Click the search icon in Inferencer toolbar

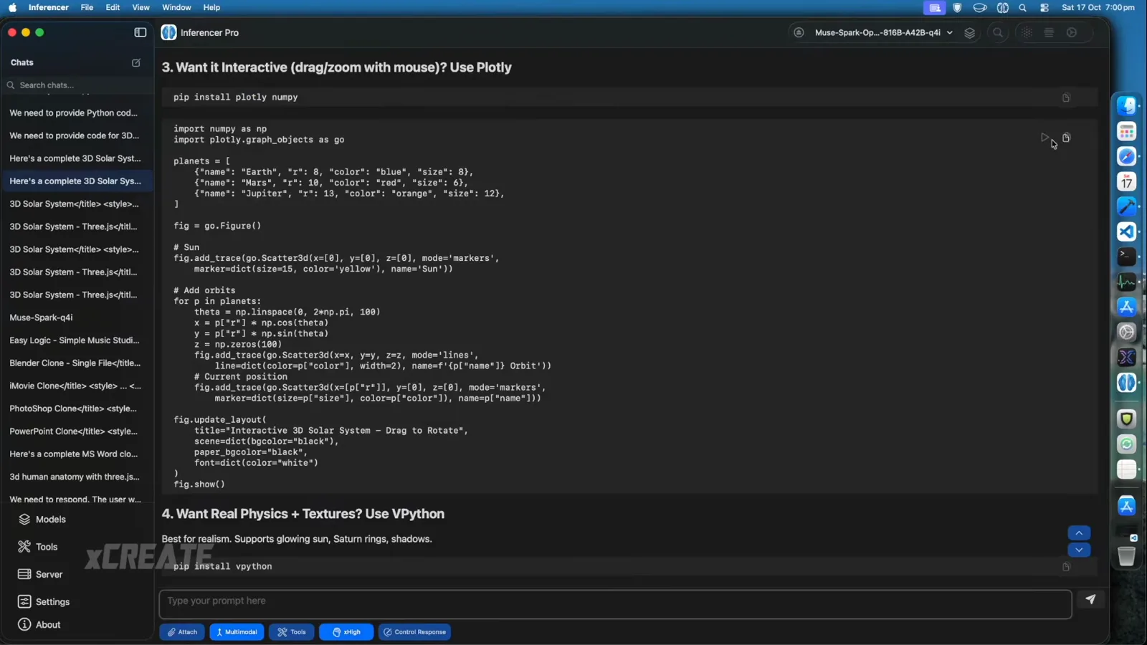998,32
